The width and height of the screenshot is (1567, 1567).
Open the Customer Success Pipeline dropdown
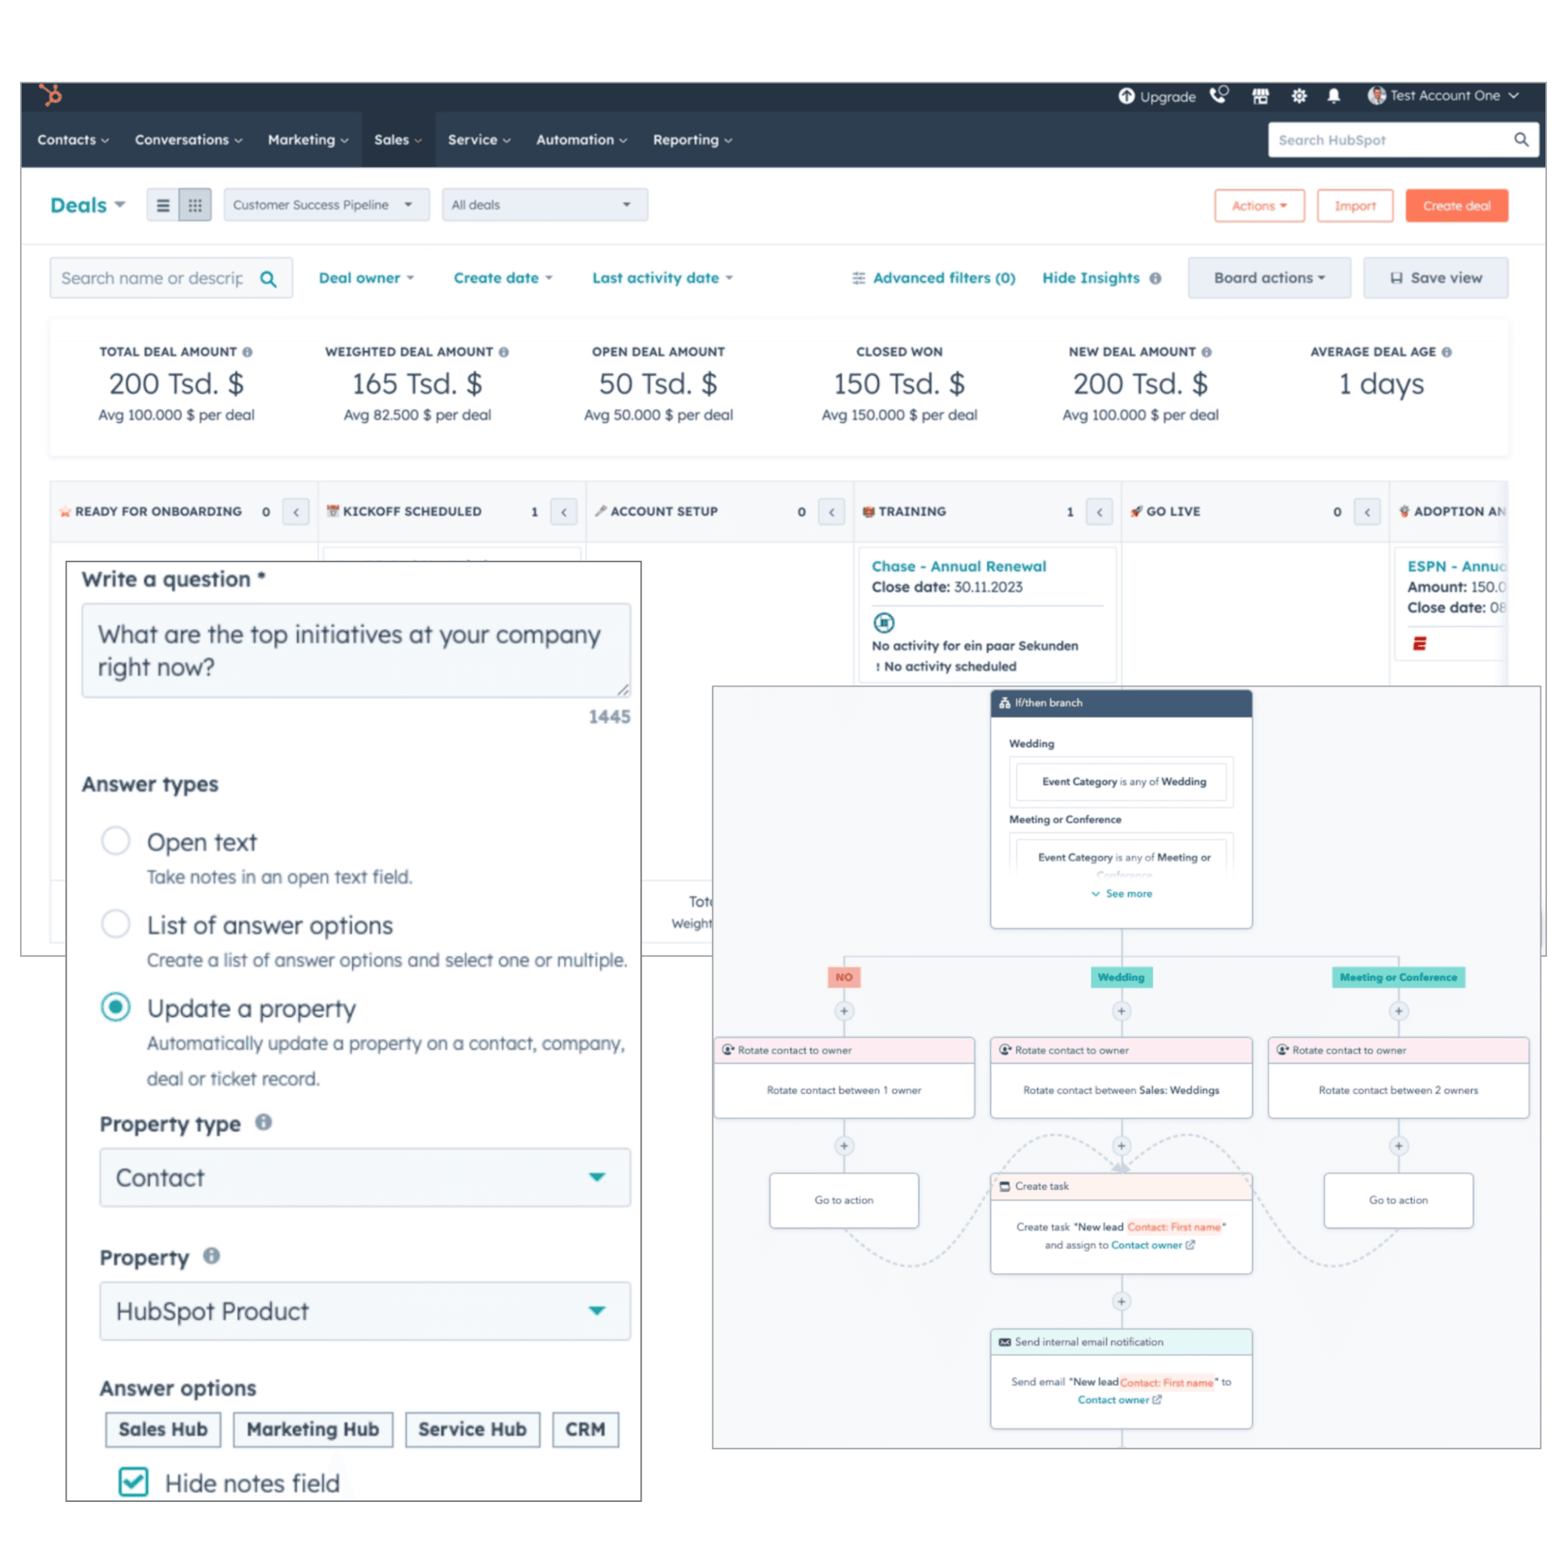coord(325,205)
